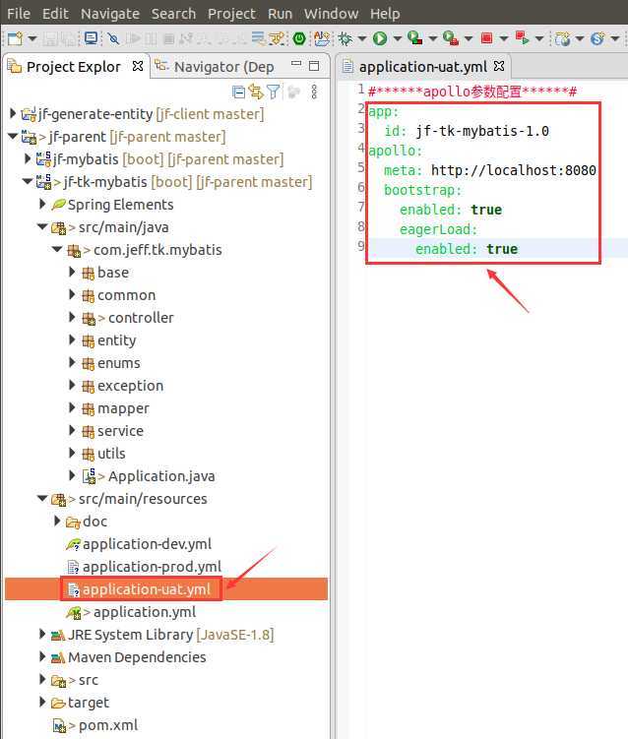Toggle Link with Editor in Project Explorer
The height and width of the screenshot is (739, 628).
(256, 92)
